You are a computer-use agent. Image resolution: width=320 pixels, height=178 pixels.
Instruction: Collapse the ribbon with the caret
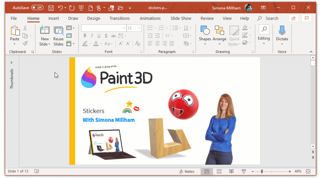click(311, 52)
